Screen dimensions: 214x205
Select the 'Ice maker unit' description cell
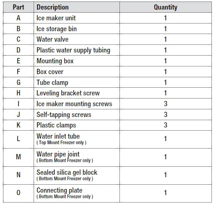56,18
